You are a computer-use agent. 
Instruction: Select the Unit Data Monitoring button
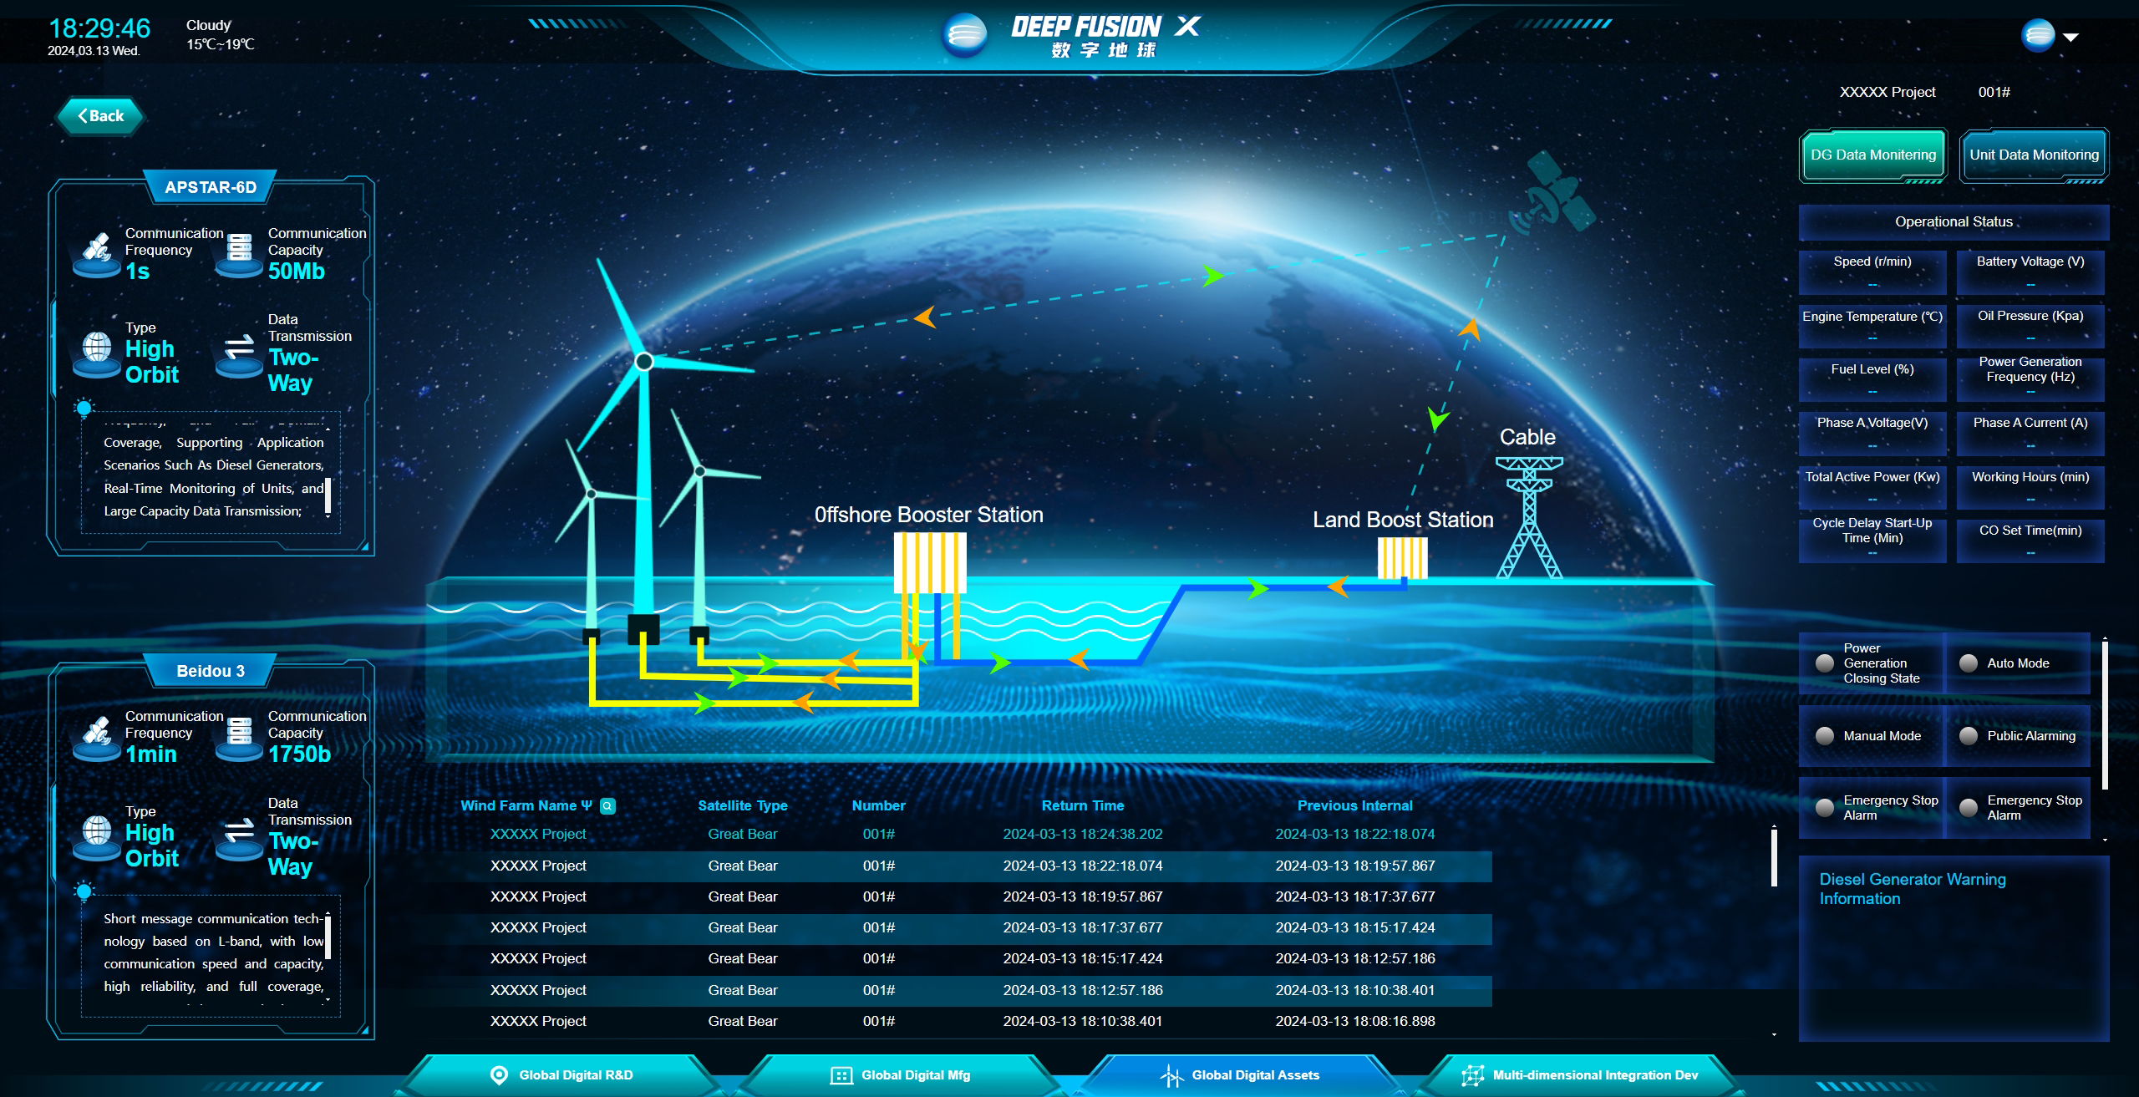(x=2034, y=155)
